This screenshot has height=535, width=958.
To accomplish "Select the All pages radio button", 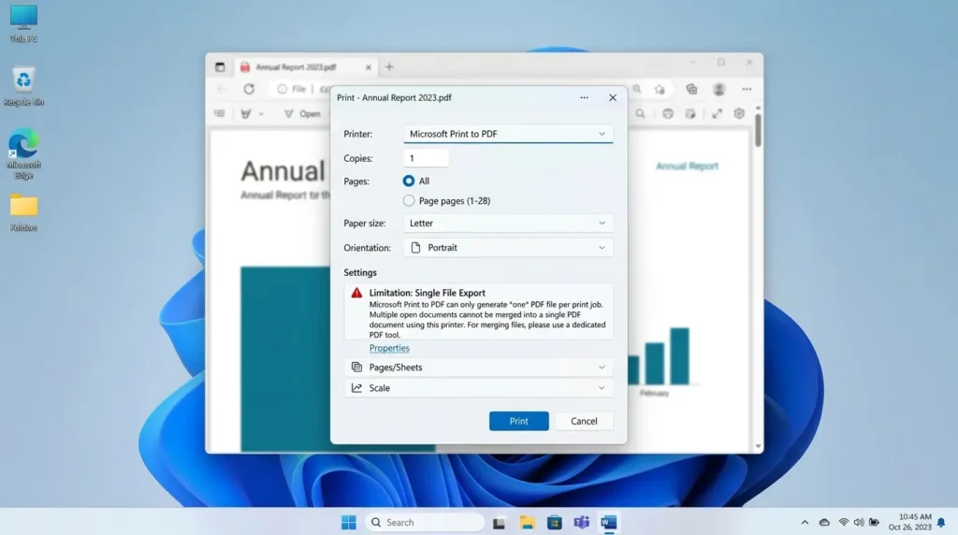I will [x=409, y=181].
